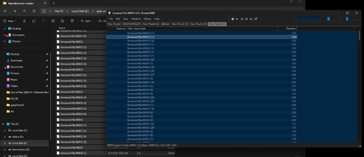Open Downloads from Explorer quick access
The height and width of the screenshot is (157, 364).
pyautogui.click(x=16, y=60)
